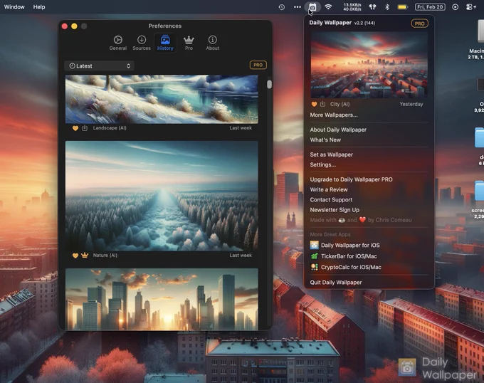Open the Help menu
This screenshot has height=383, width=484.
pos(39,7)
